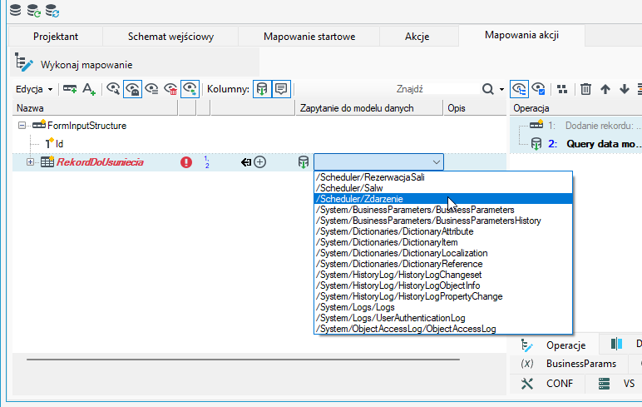
Task: Switch to Schemat wejściowy tab
Action: [x=170, y=37]
